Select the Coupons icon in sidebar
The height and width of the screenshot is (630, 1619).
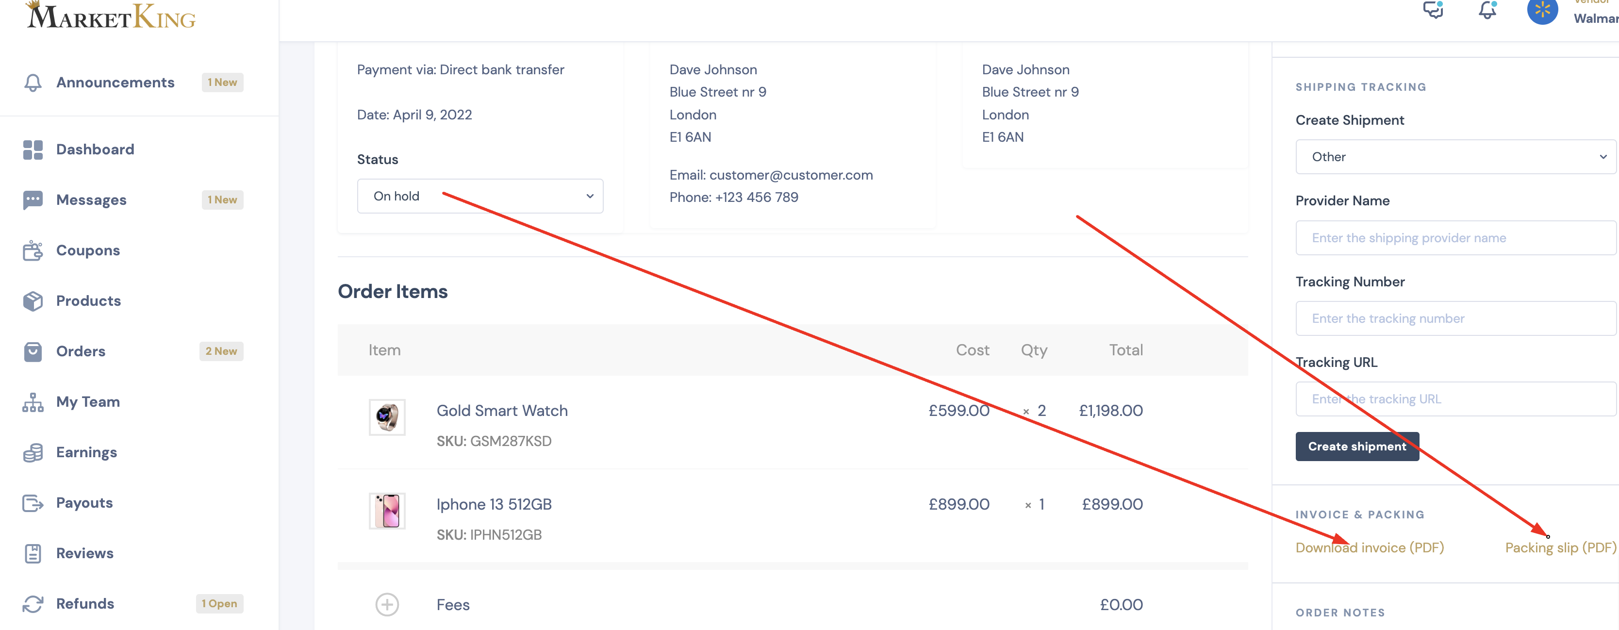click(x=33, y=250)
